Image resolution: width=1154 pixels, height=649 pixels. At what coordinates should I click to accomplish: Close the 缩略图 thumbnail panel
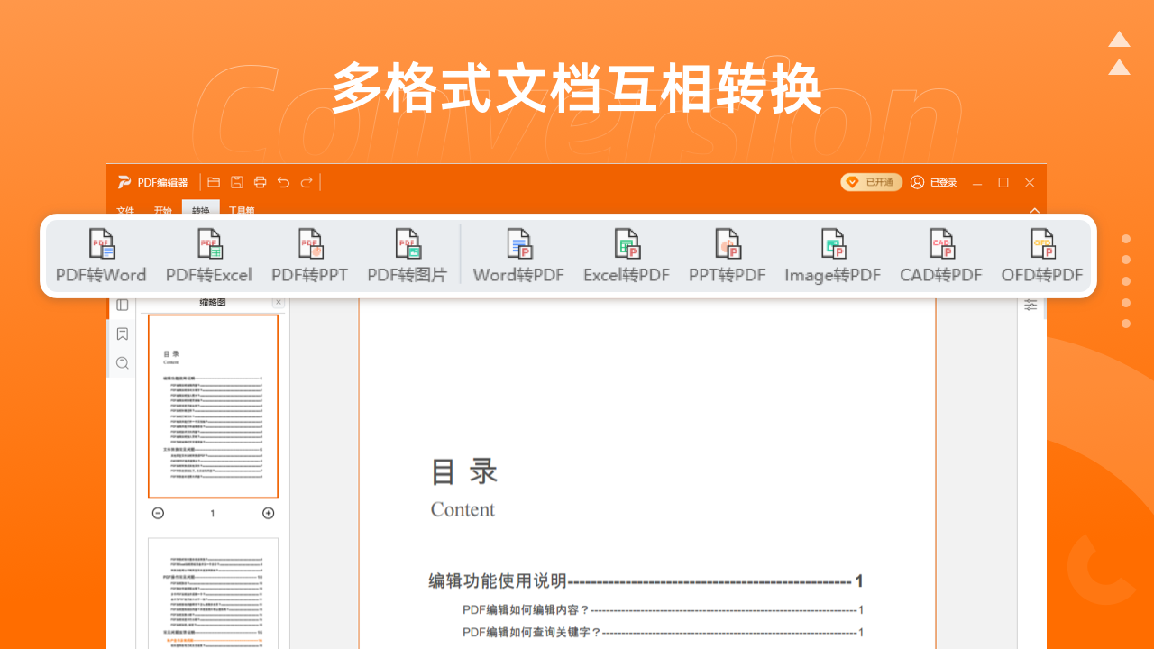279,303
